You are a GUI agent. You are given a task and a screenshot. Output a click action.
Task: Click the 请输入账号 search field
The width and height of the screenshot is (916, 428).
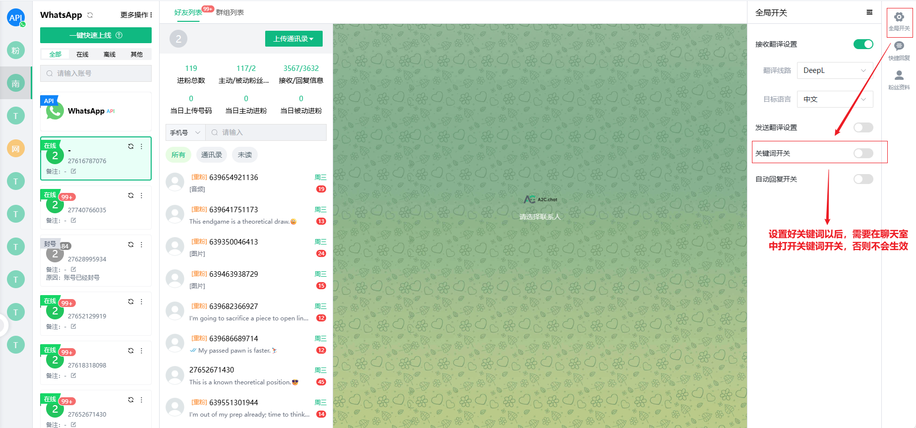96,73
